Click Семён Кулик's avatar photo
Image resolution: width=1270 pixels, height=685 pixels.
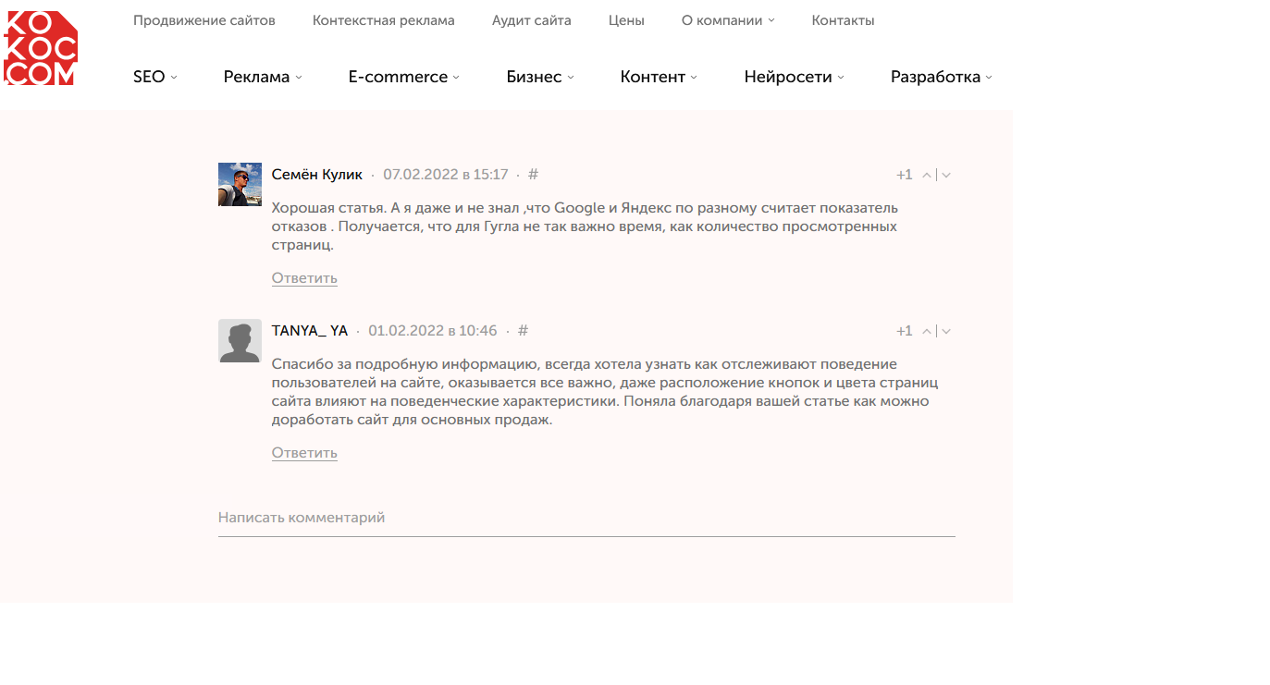coord(240,184)
